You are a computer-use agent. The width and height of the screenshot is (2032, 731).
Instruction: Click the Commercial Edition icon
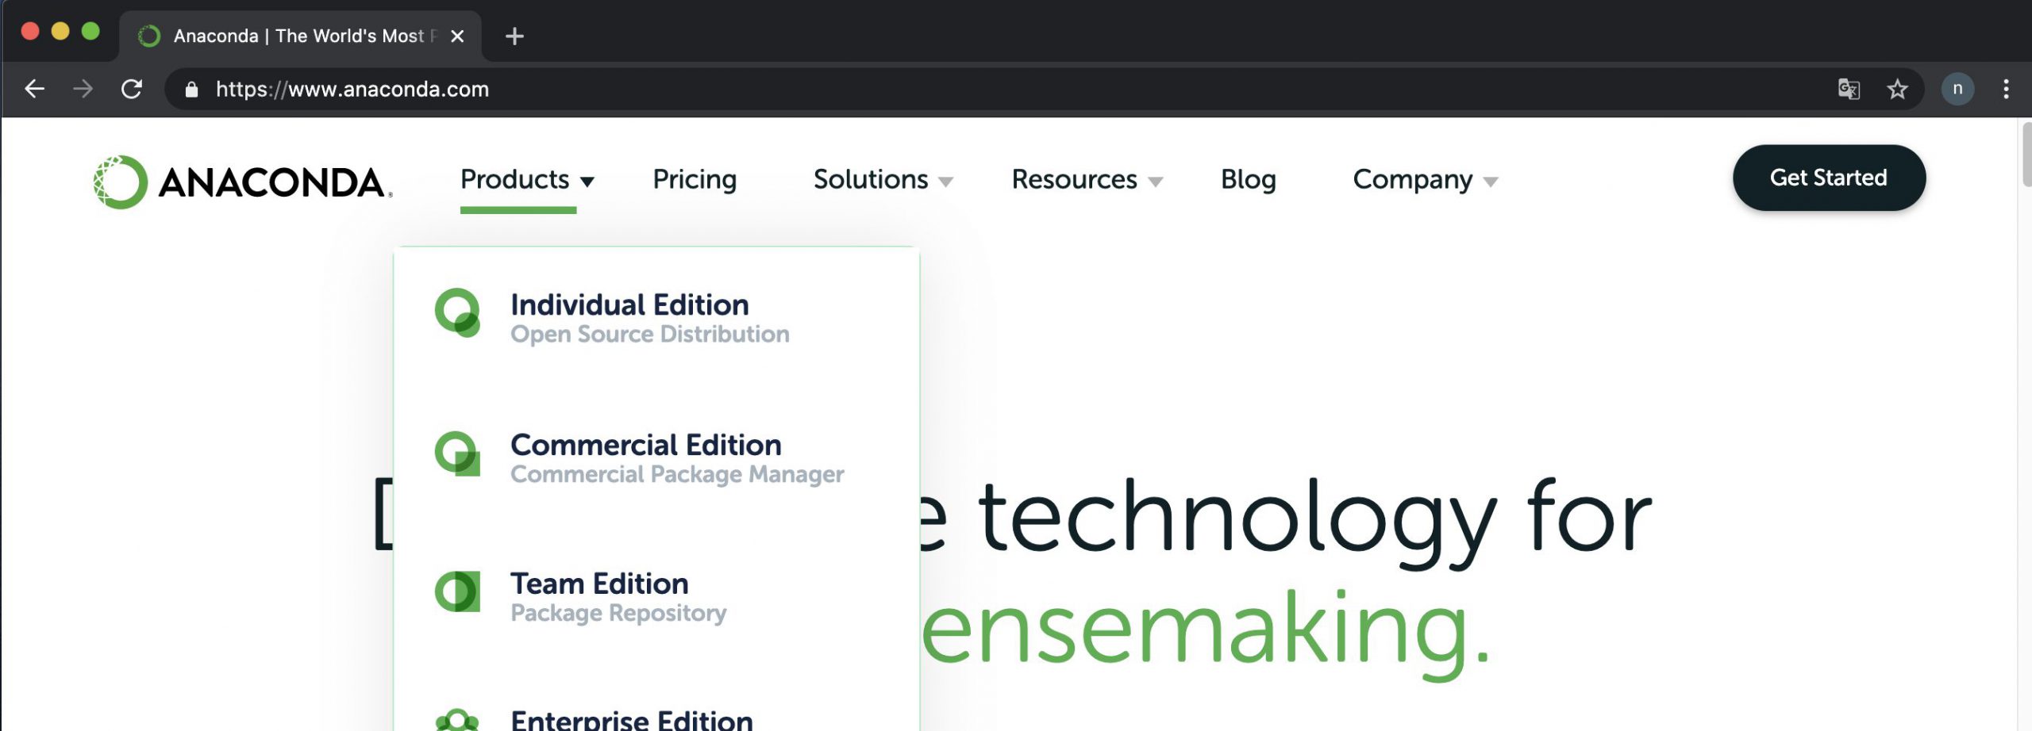[458, 454]
